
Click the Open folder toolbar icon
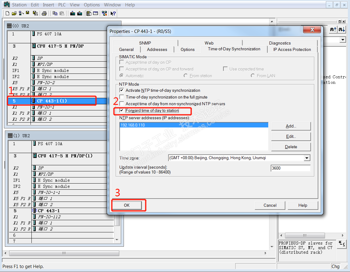click(14, 13)
